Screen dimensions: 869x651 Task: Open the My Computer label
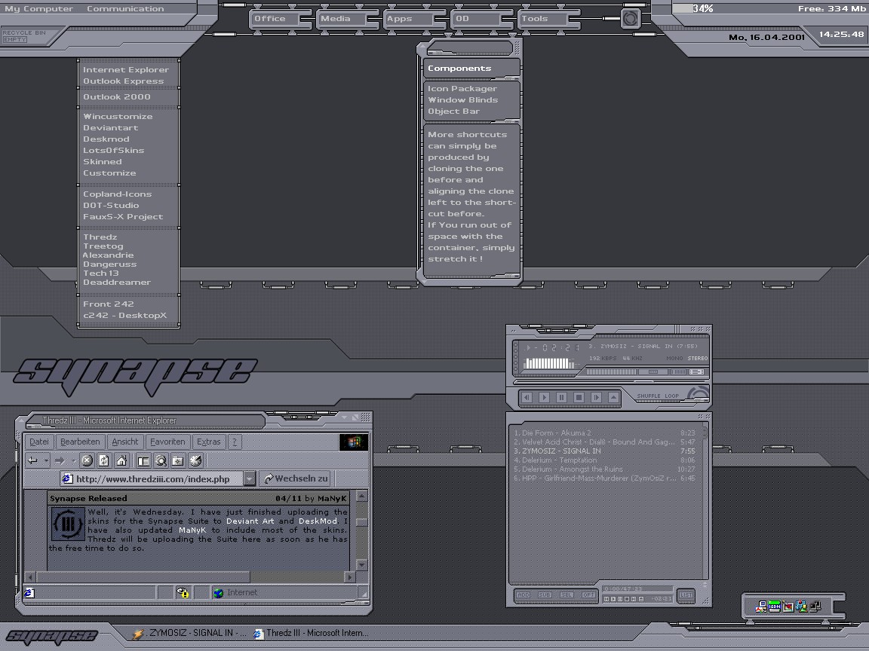pyautogui.click(x=38, y=9)
